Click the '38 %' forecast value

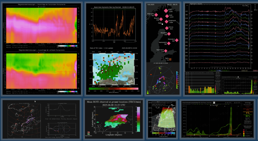click(248, 116)
